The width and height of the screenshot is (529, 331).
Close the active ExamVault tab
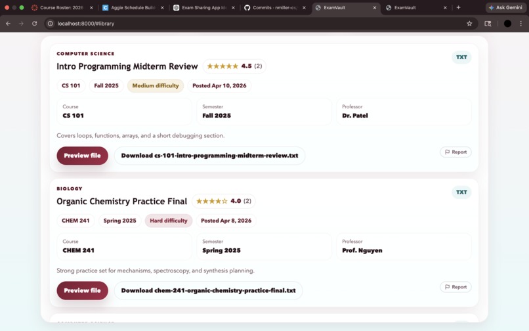coord(375,7)
